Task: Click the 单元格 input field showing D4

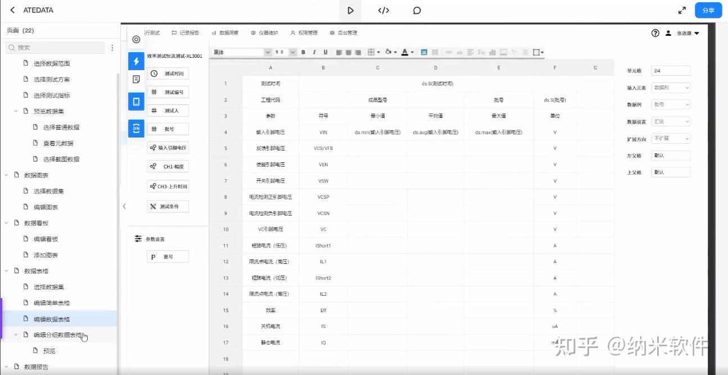Action: pos(670,70)
